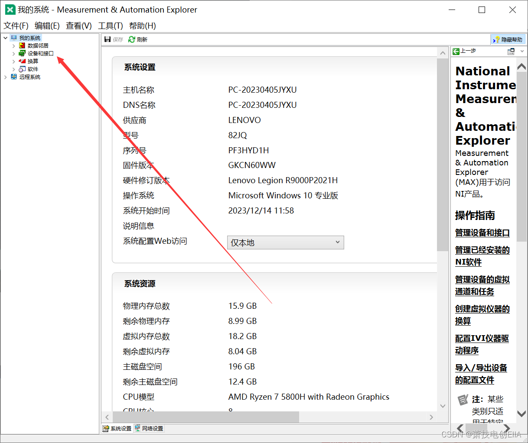Click the serial number PF3HYD1H
Image resolution: width=528 pixels, height=443 pixels.
[x=248, y=150]
